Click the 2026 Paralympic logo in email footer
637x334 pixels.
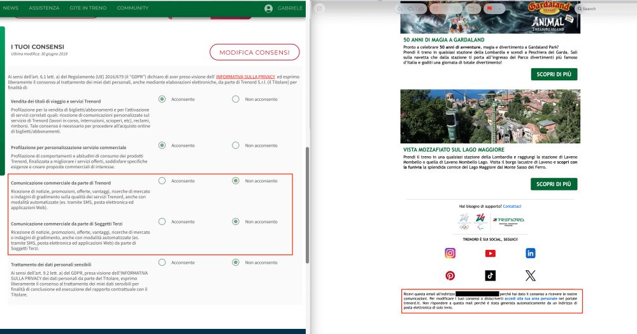480,221
